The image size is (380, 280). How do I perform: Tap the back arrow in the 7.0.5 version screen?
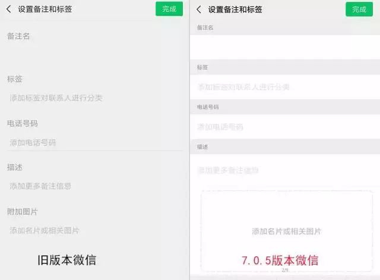coord(199,9)
